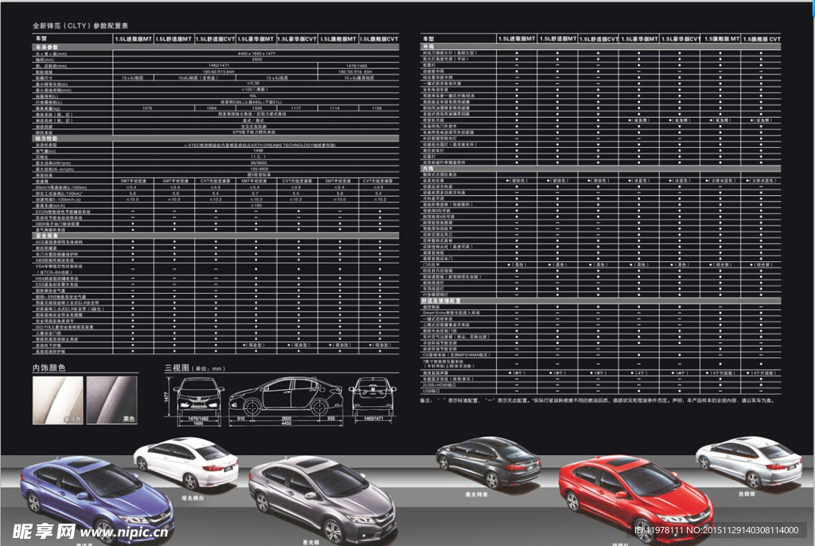Click 1.5旗舰版 MT header above 外观
The width and height of the screenshot is (815, 546).
point(721,39)
